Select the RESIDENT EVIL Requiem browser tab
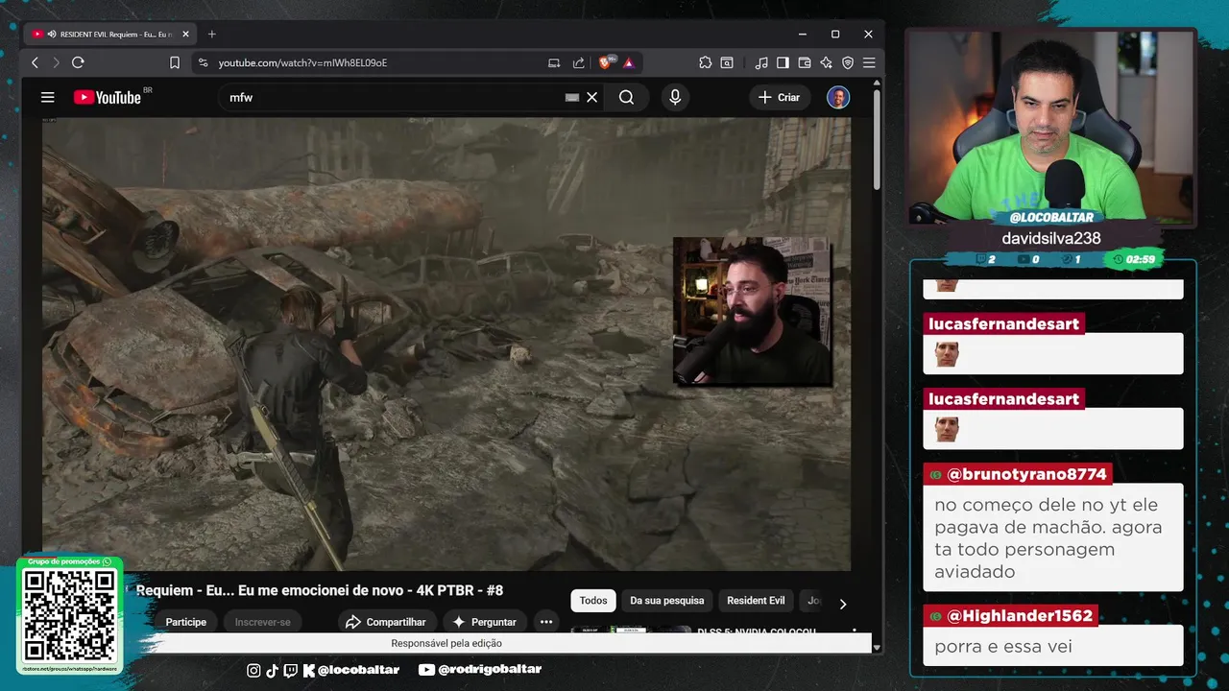The image size is (1229, 691). 110,34
